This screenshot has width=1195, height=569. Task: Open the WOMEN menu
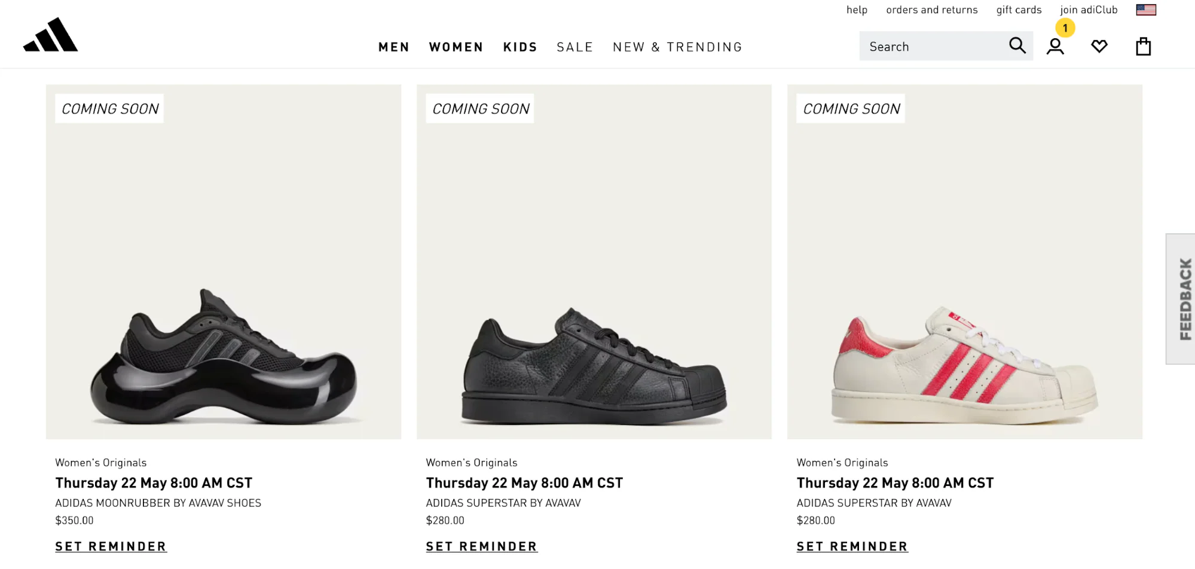coord(456,47)
